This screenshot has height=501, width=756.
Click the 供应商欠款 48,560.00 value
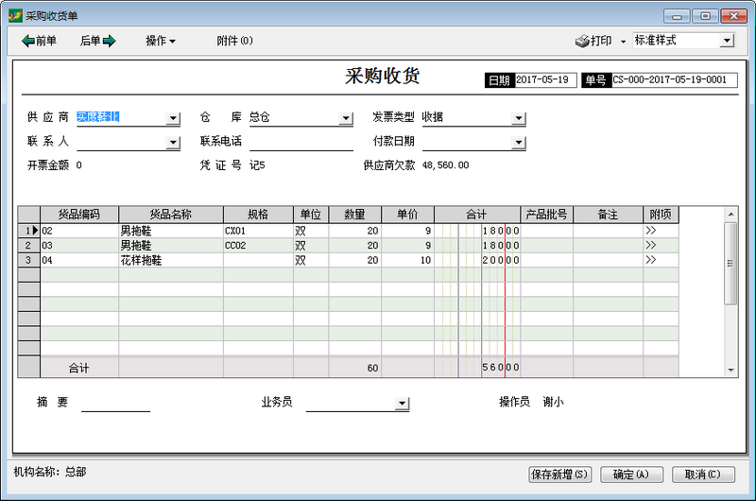(445, 165)
